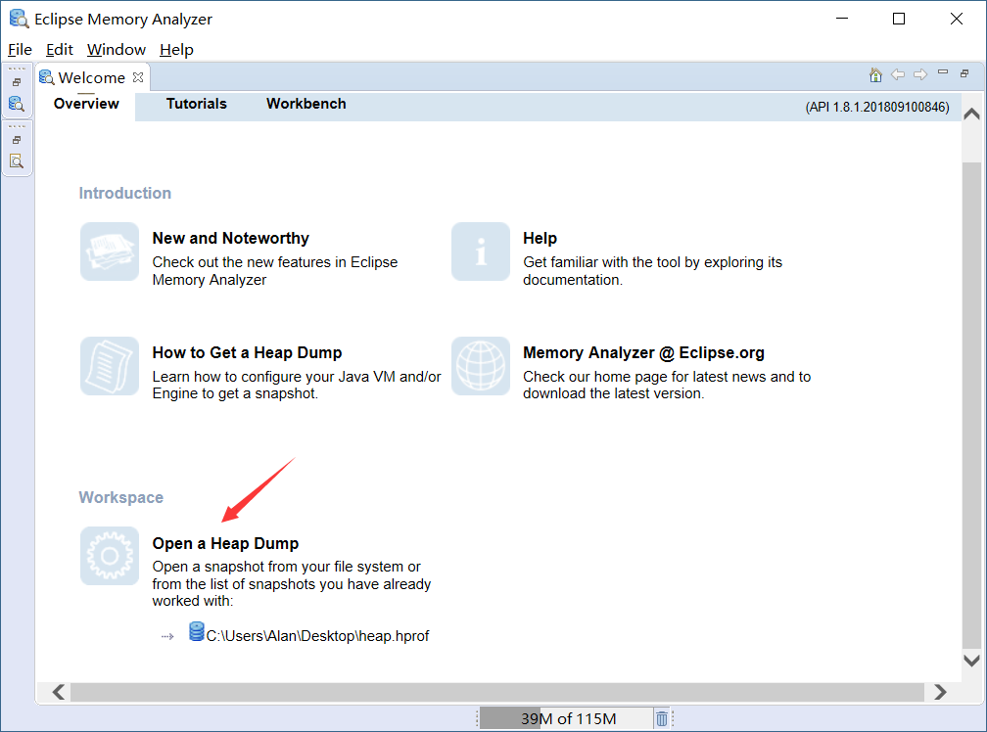
Task: Click the forward navigation arrow icon
Action: [x=920, y=74]
